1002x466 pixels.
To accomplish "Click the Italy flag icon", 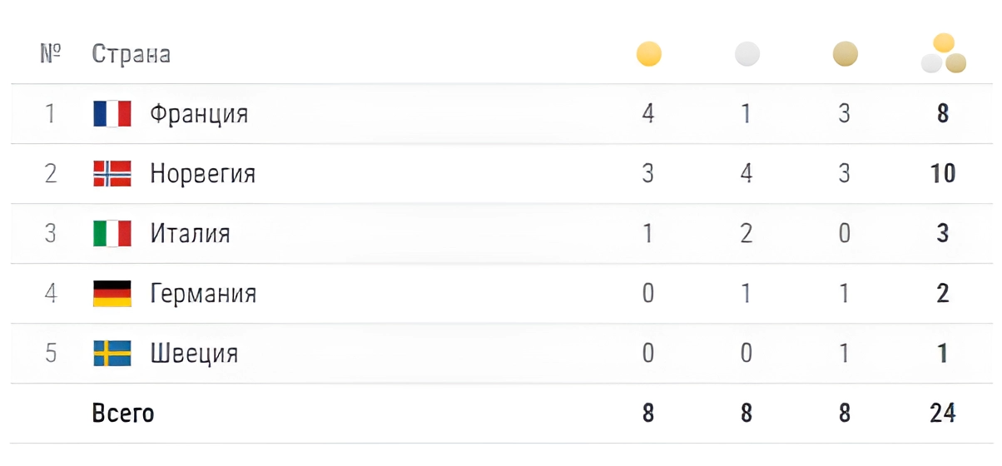I will pyautogui.click(x=112, y=233).
